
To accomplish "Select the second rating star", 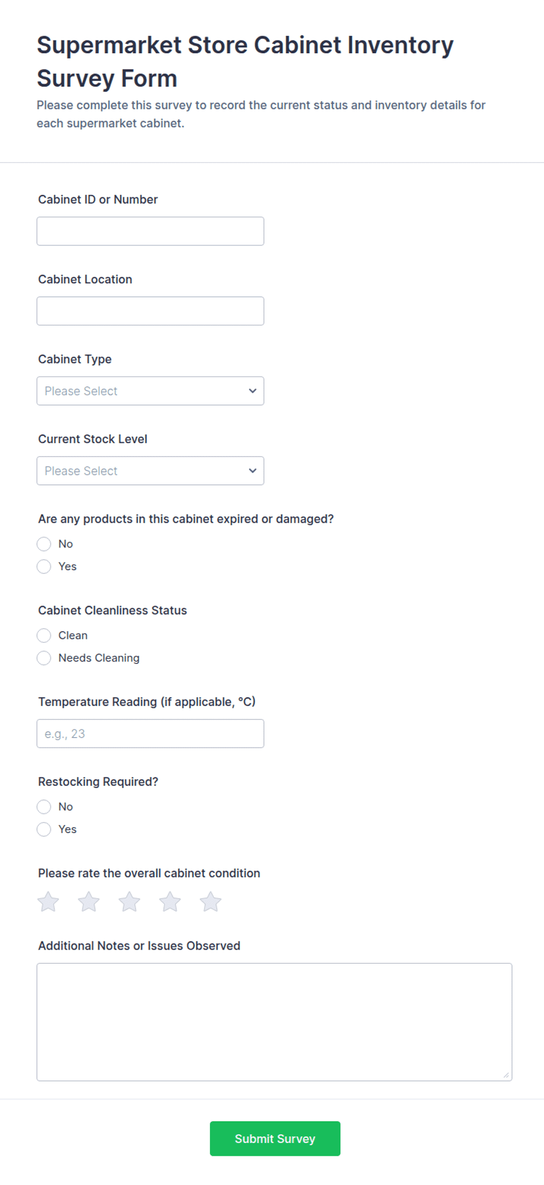I will 88,902.
